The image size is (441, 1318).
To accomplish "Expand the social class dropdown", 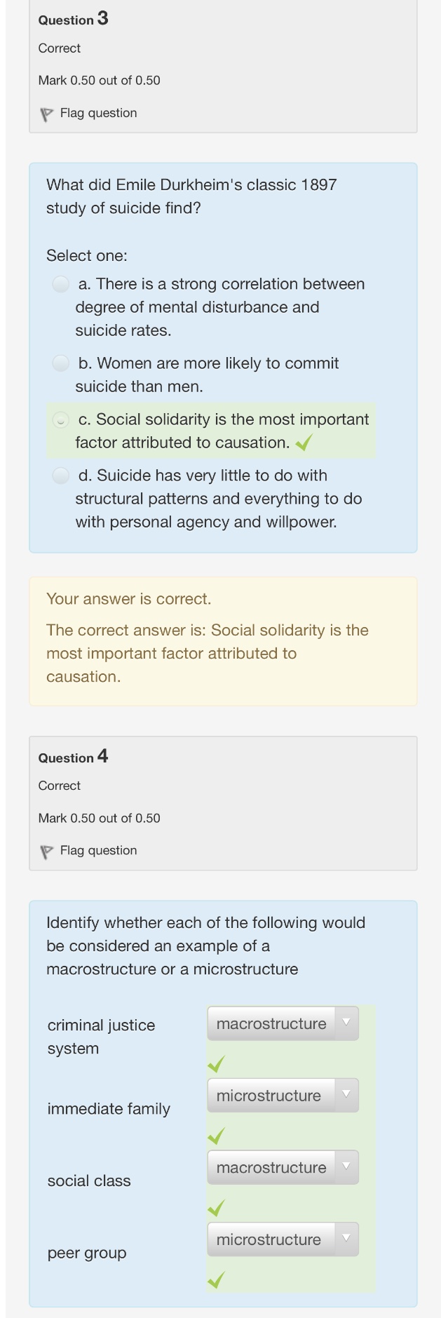I will (283, 1167).
